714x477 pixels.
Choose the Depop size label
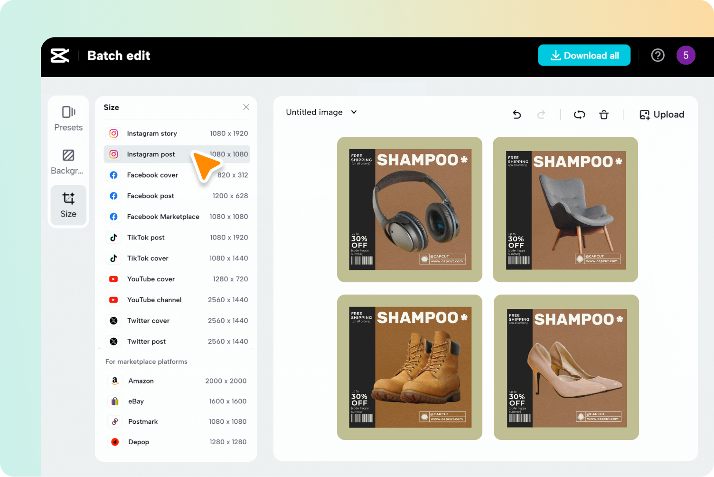pos(139,442)
